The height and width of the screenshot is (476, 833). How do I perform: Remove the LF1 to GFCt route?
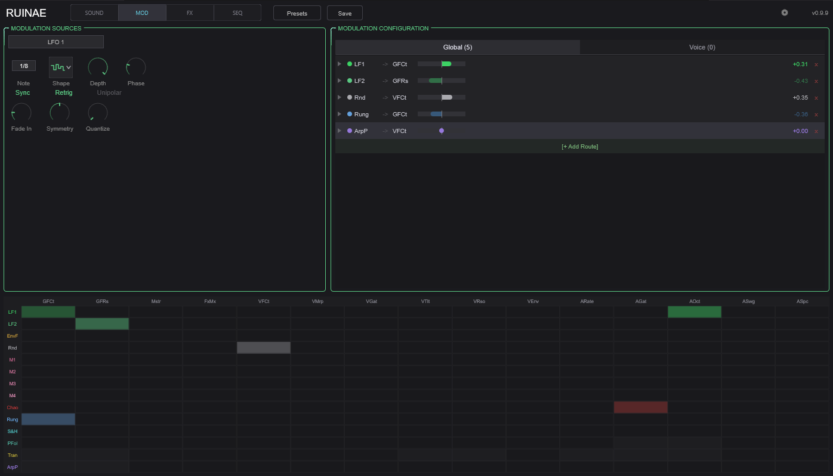(x=816, y=64)
